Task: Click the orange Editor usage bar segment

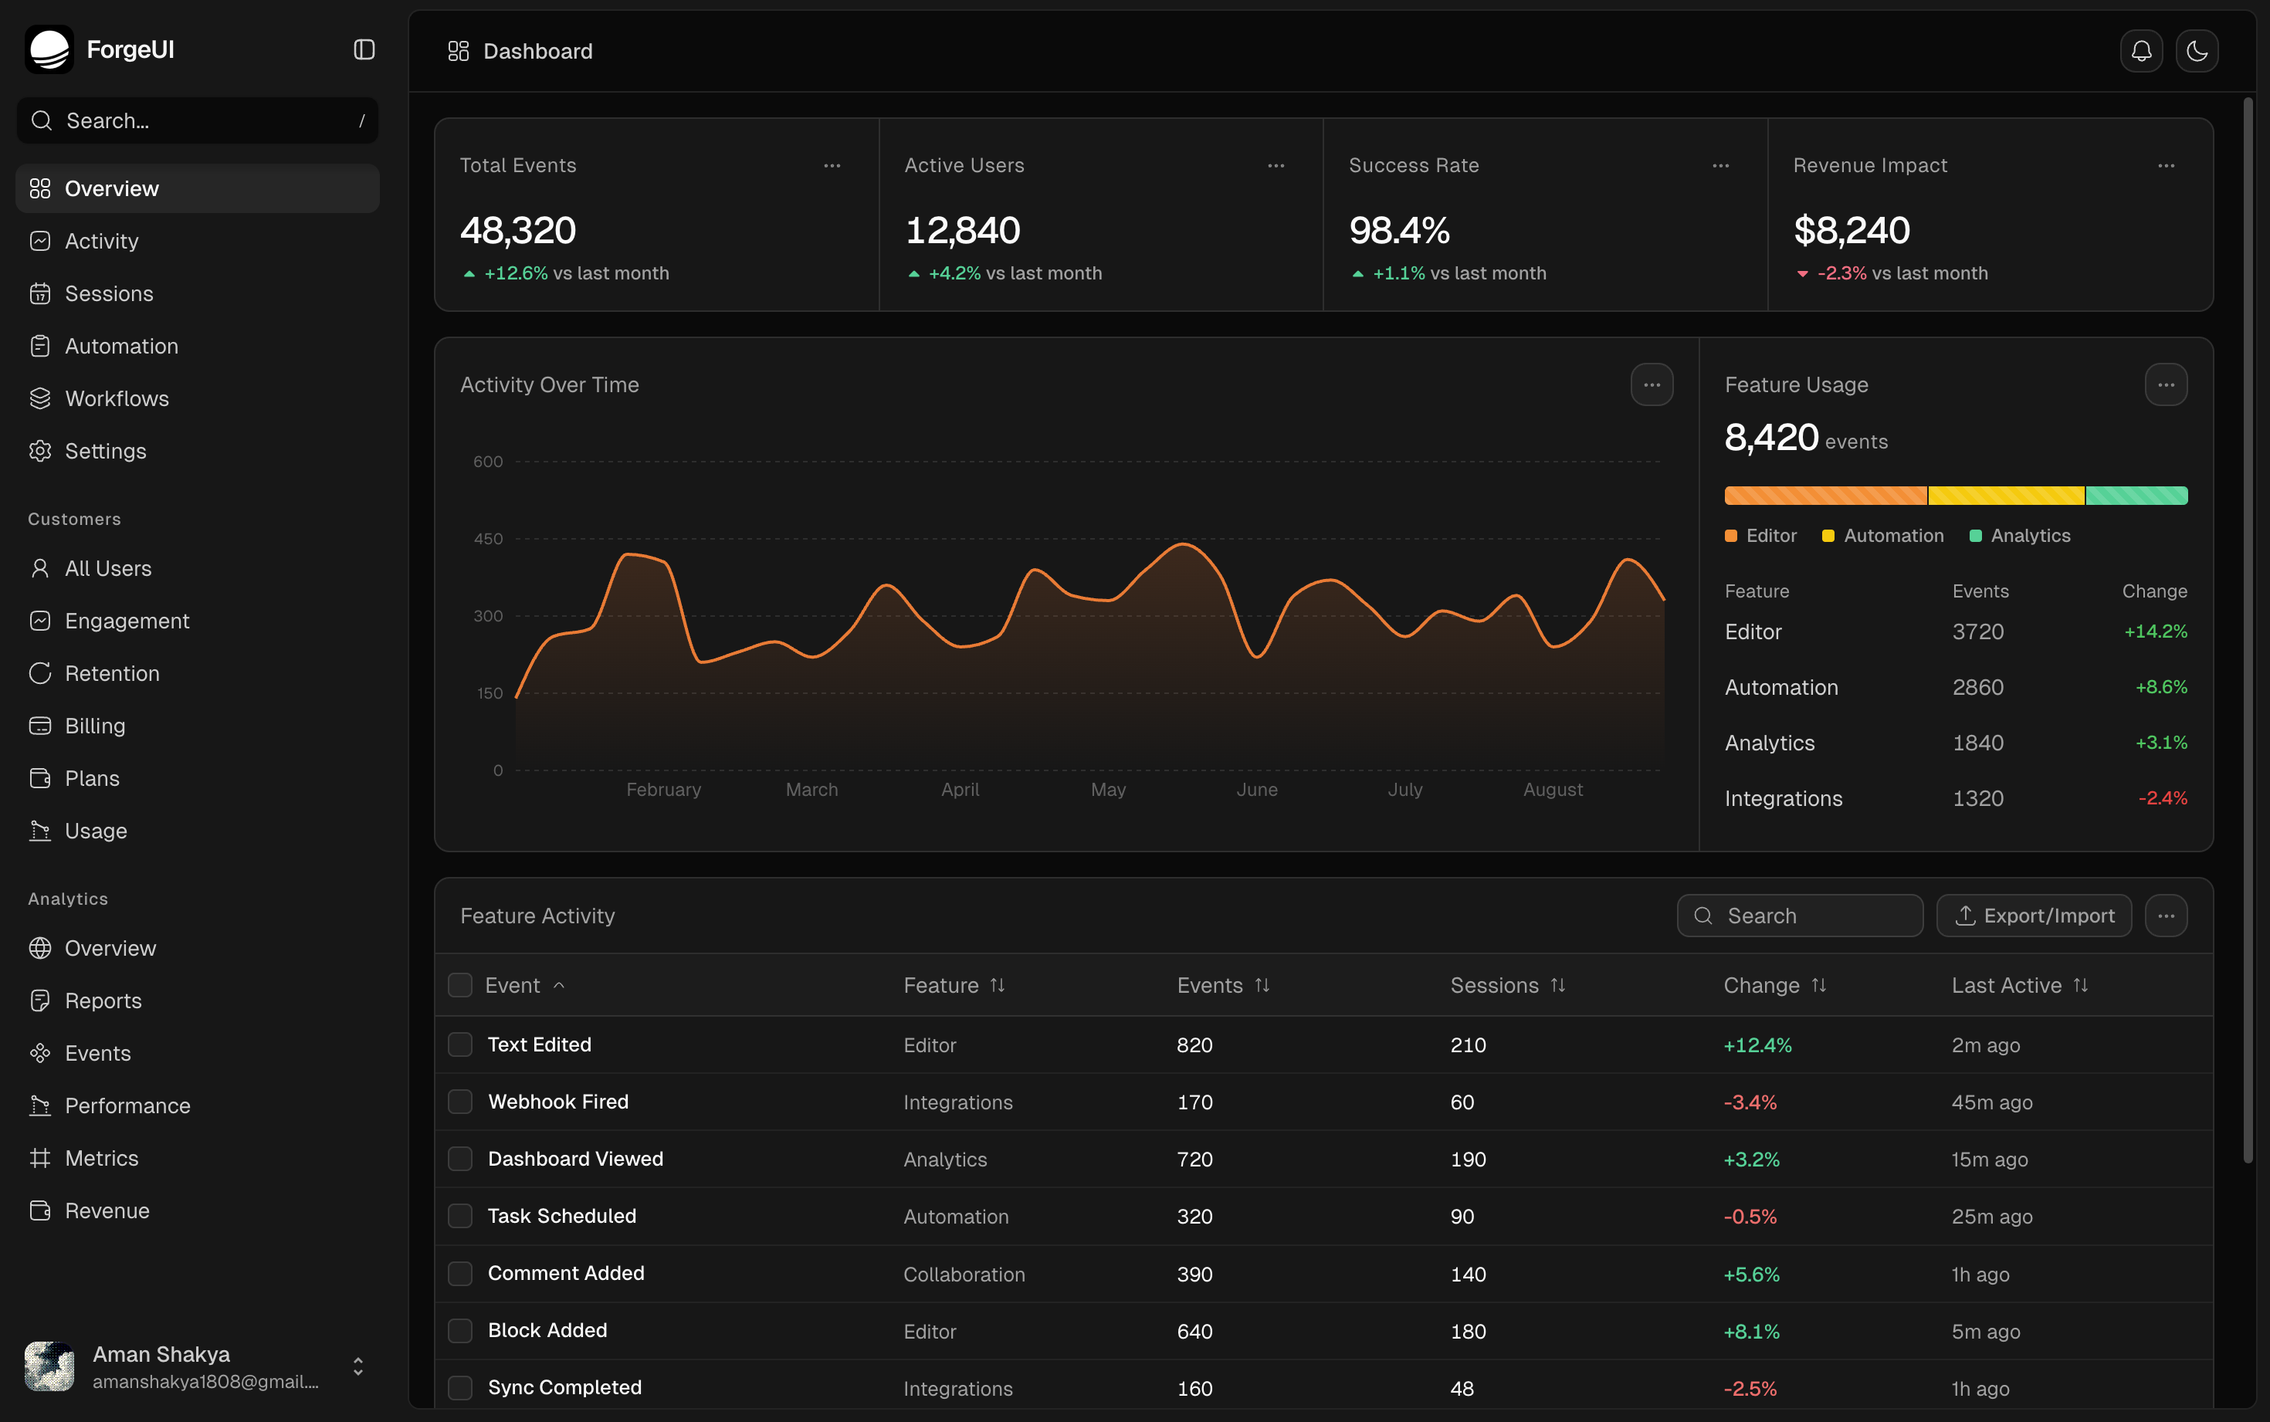Action: 1824,496
